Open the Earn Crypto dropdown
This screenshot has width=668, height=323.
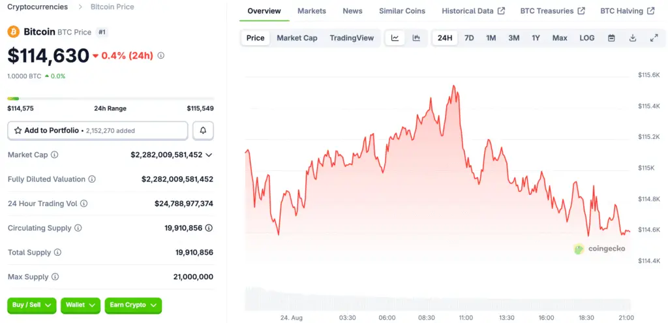[133, 305]
